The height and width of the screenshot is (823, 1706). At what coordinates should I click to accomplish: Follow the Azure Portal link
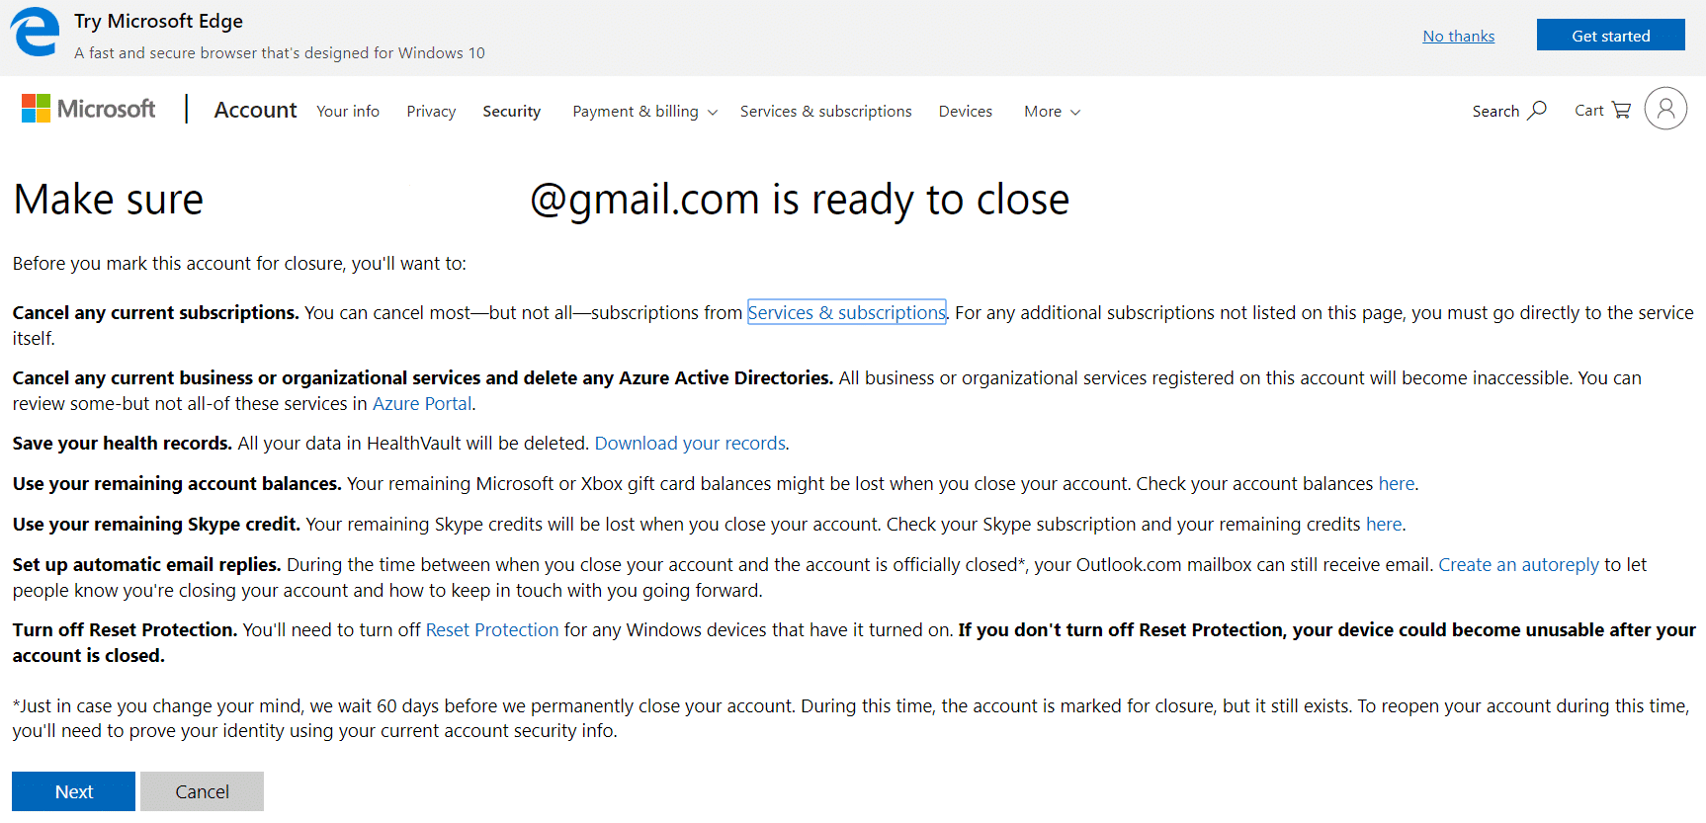[422, 403]
